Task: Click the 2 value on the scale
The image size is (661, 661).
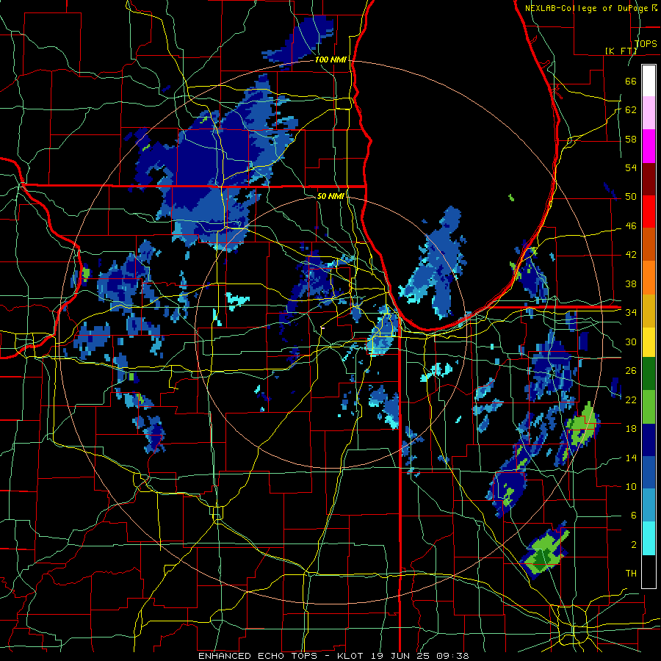Action: pyautogui.click(x=634, y=544)
